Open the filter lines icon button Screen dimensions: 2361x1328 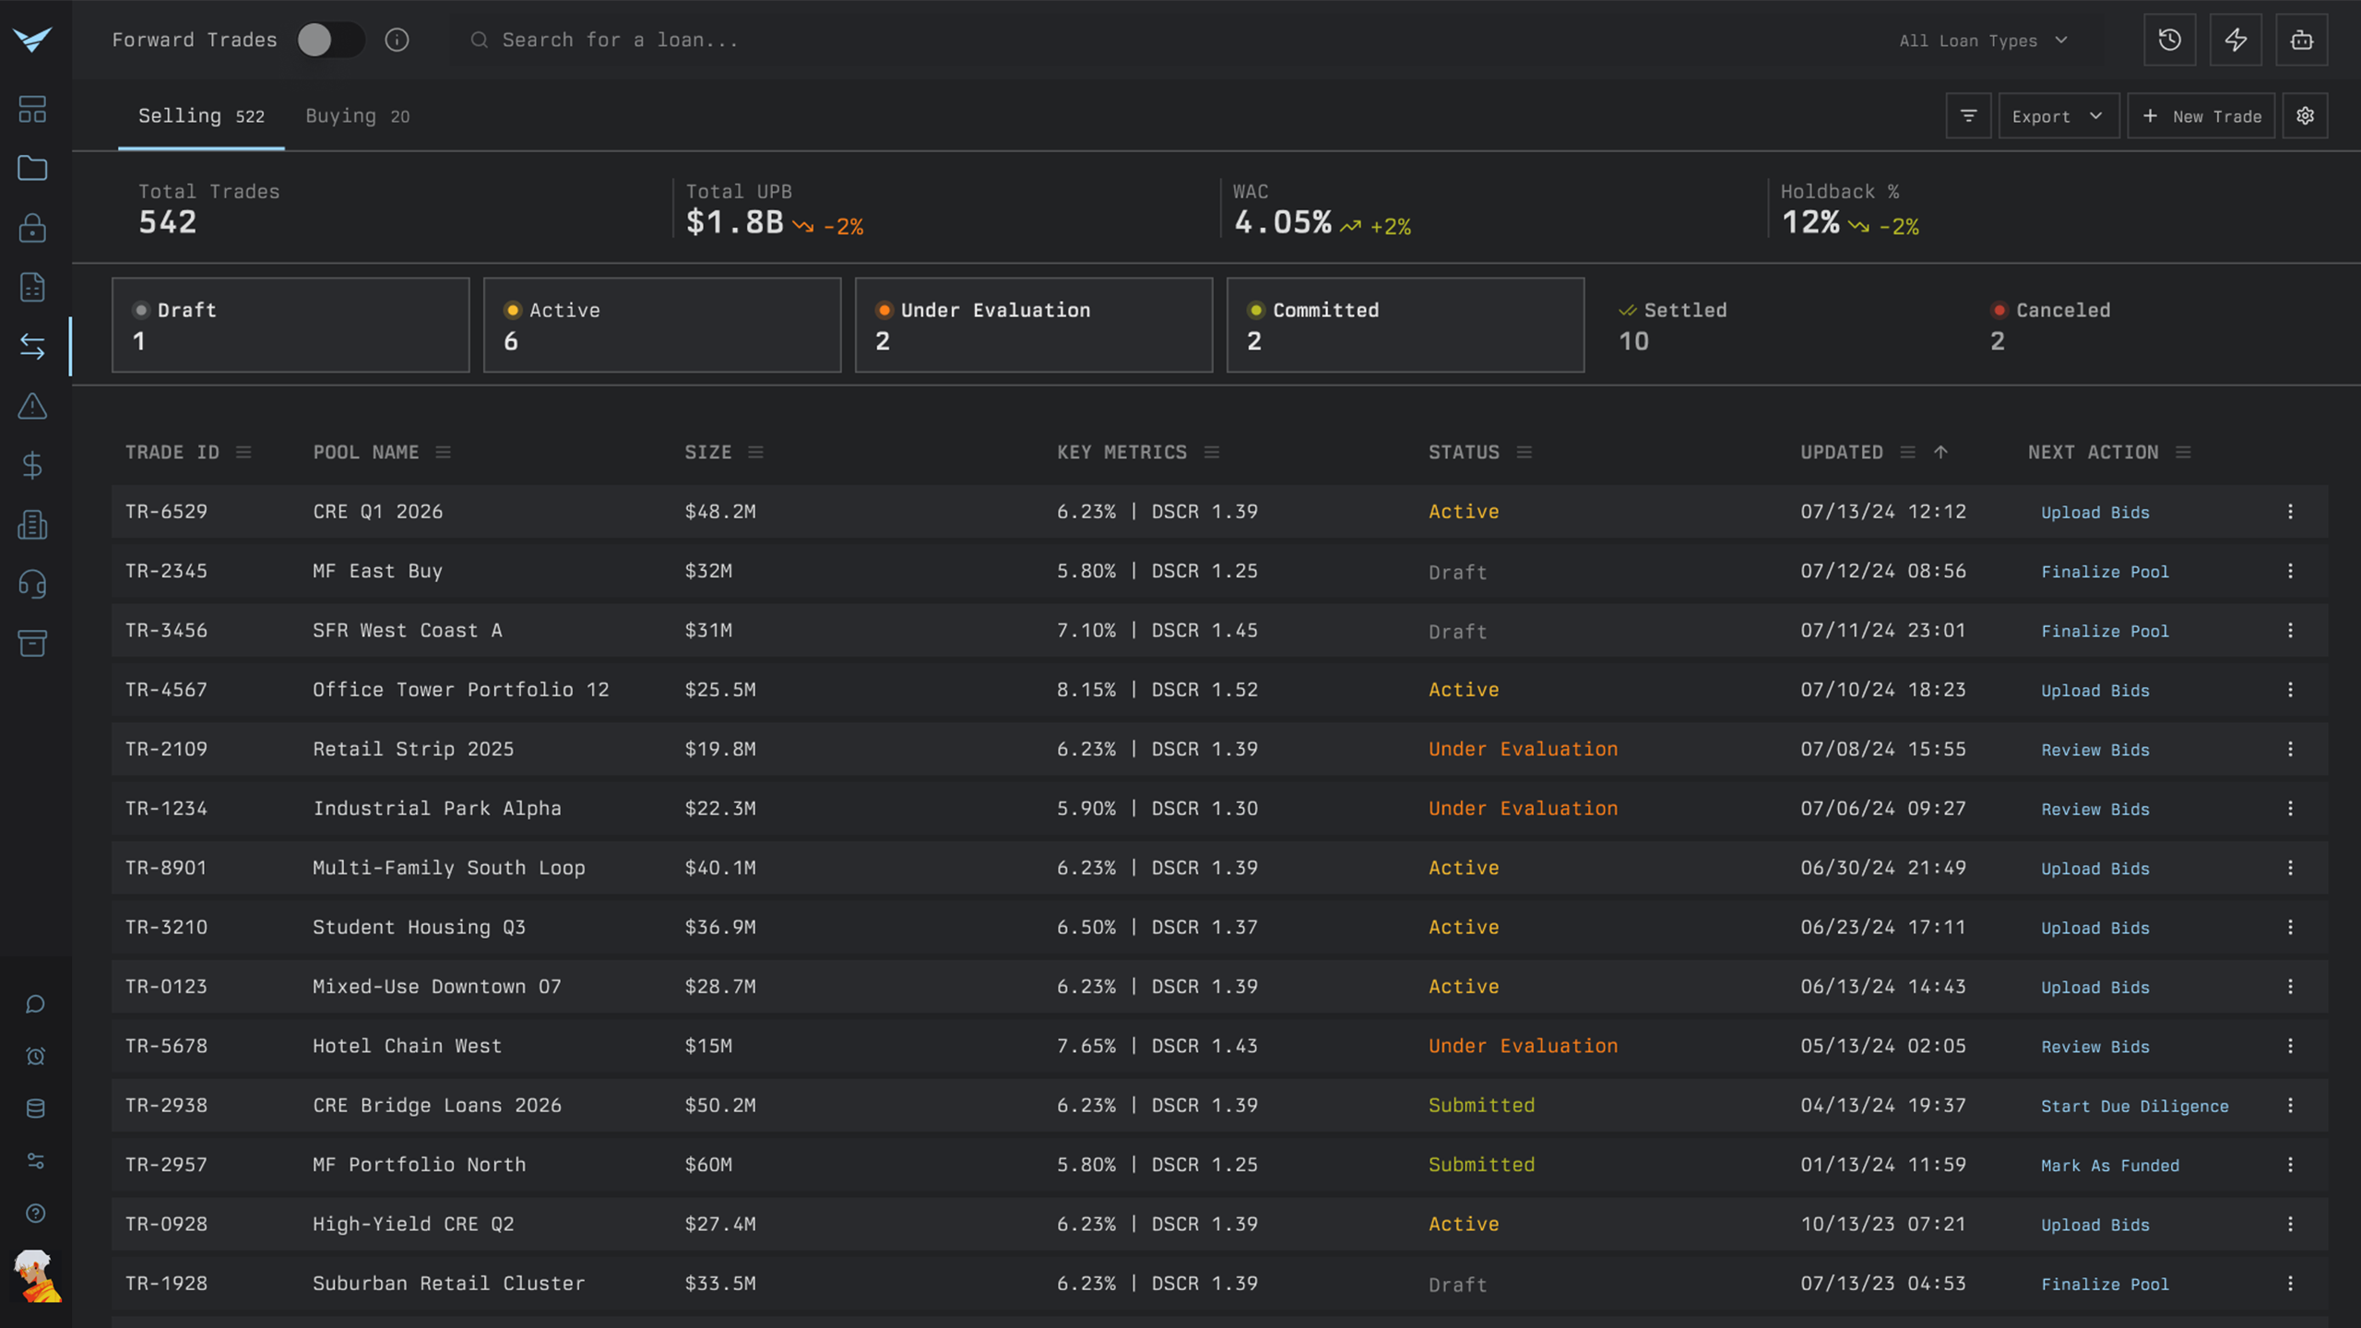pos(1968,116)
